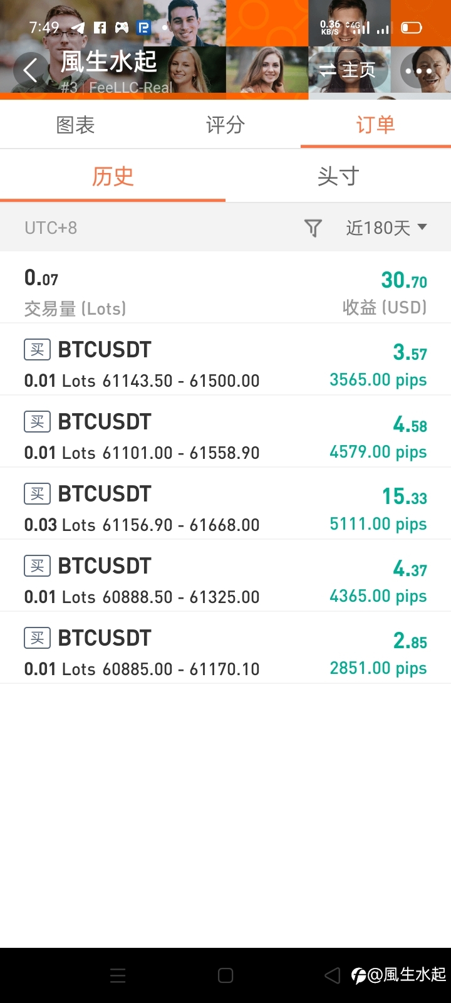Select the 订单 tab
Image resolution: width=451 pixels, height=1003 pixels.
point(376,125)
